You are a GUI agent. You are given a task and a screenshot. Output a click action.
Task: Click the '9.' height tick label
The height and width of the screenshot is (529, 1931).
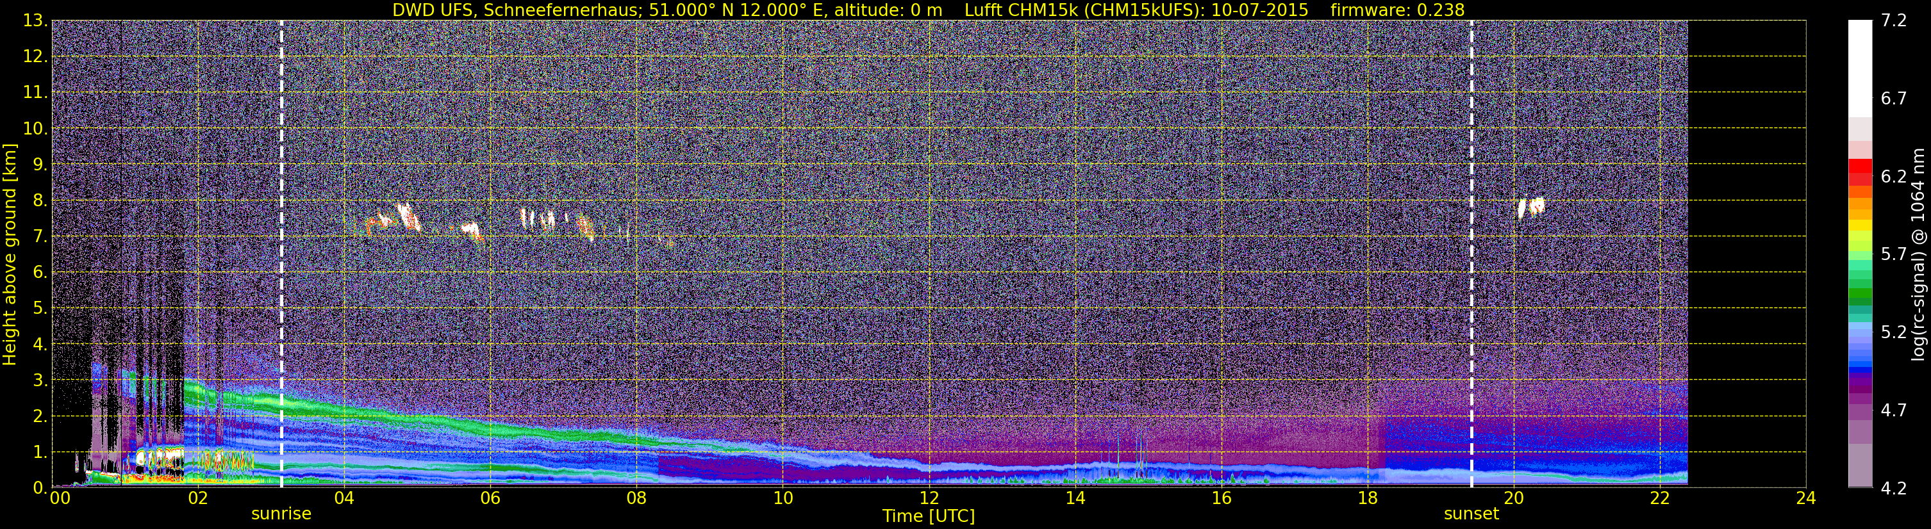point(40,165)
